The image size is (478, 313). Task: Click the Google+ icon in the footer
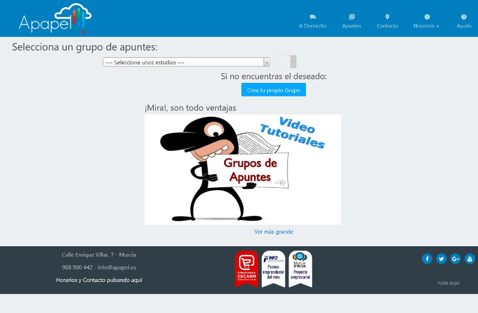[x=456, y=258]
